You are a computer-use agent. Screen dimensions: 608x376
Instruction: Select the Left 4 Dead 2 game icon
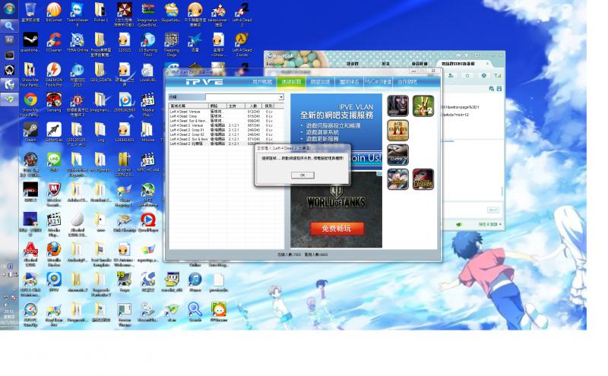pyautogui.click(x=423, y=106)
